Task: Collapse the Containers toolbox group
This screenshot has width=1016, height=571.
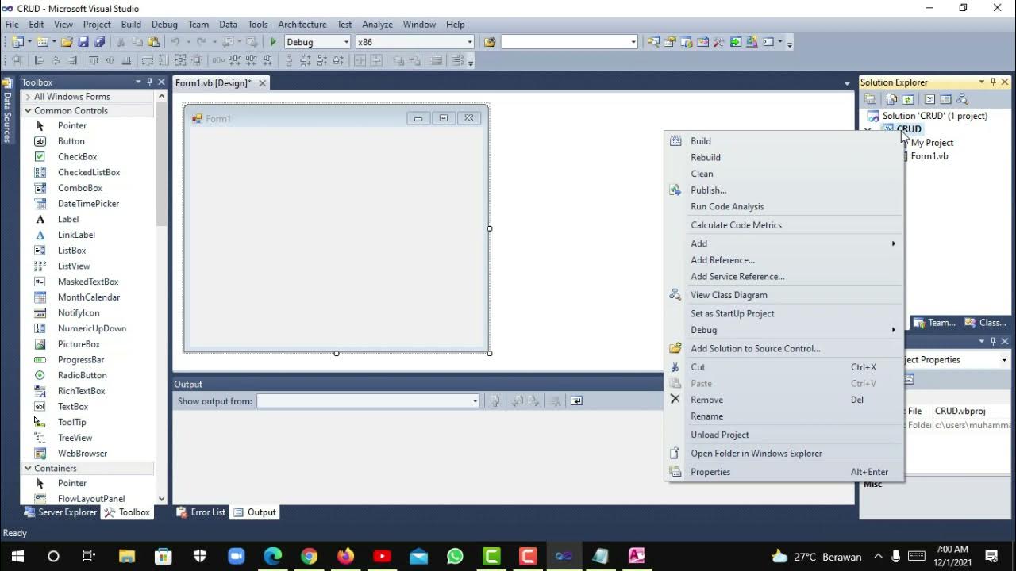Action: click(x=28, y=469)
